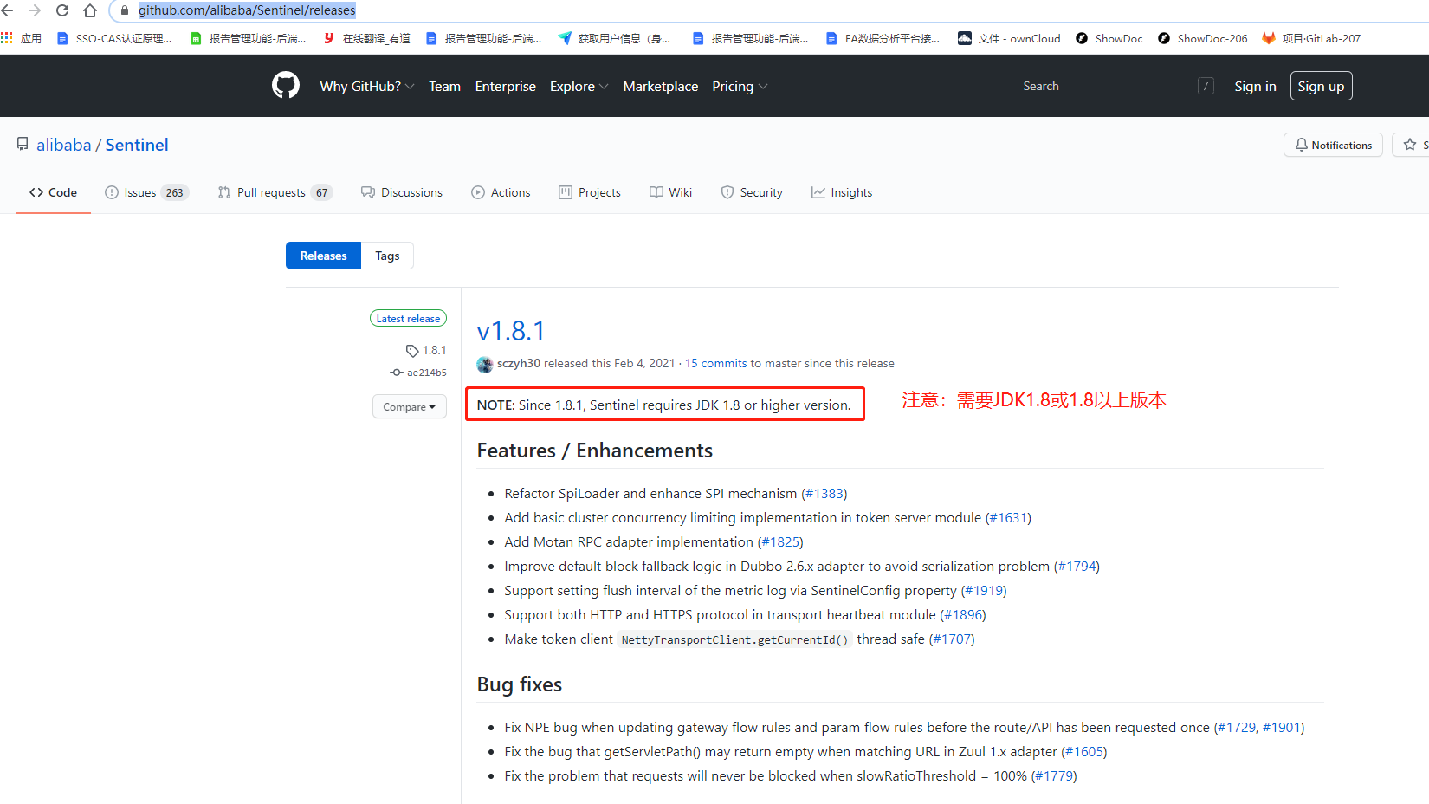Click the Latest release badge
Screen dimensions: 1429x804
tap(408, 318)
